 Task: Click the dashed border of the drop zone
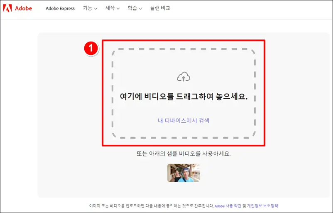coord(183,50)
